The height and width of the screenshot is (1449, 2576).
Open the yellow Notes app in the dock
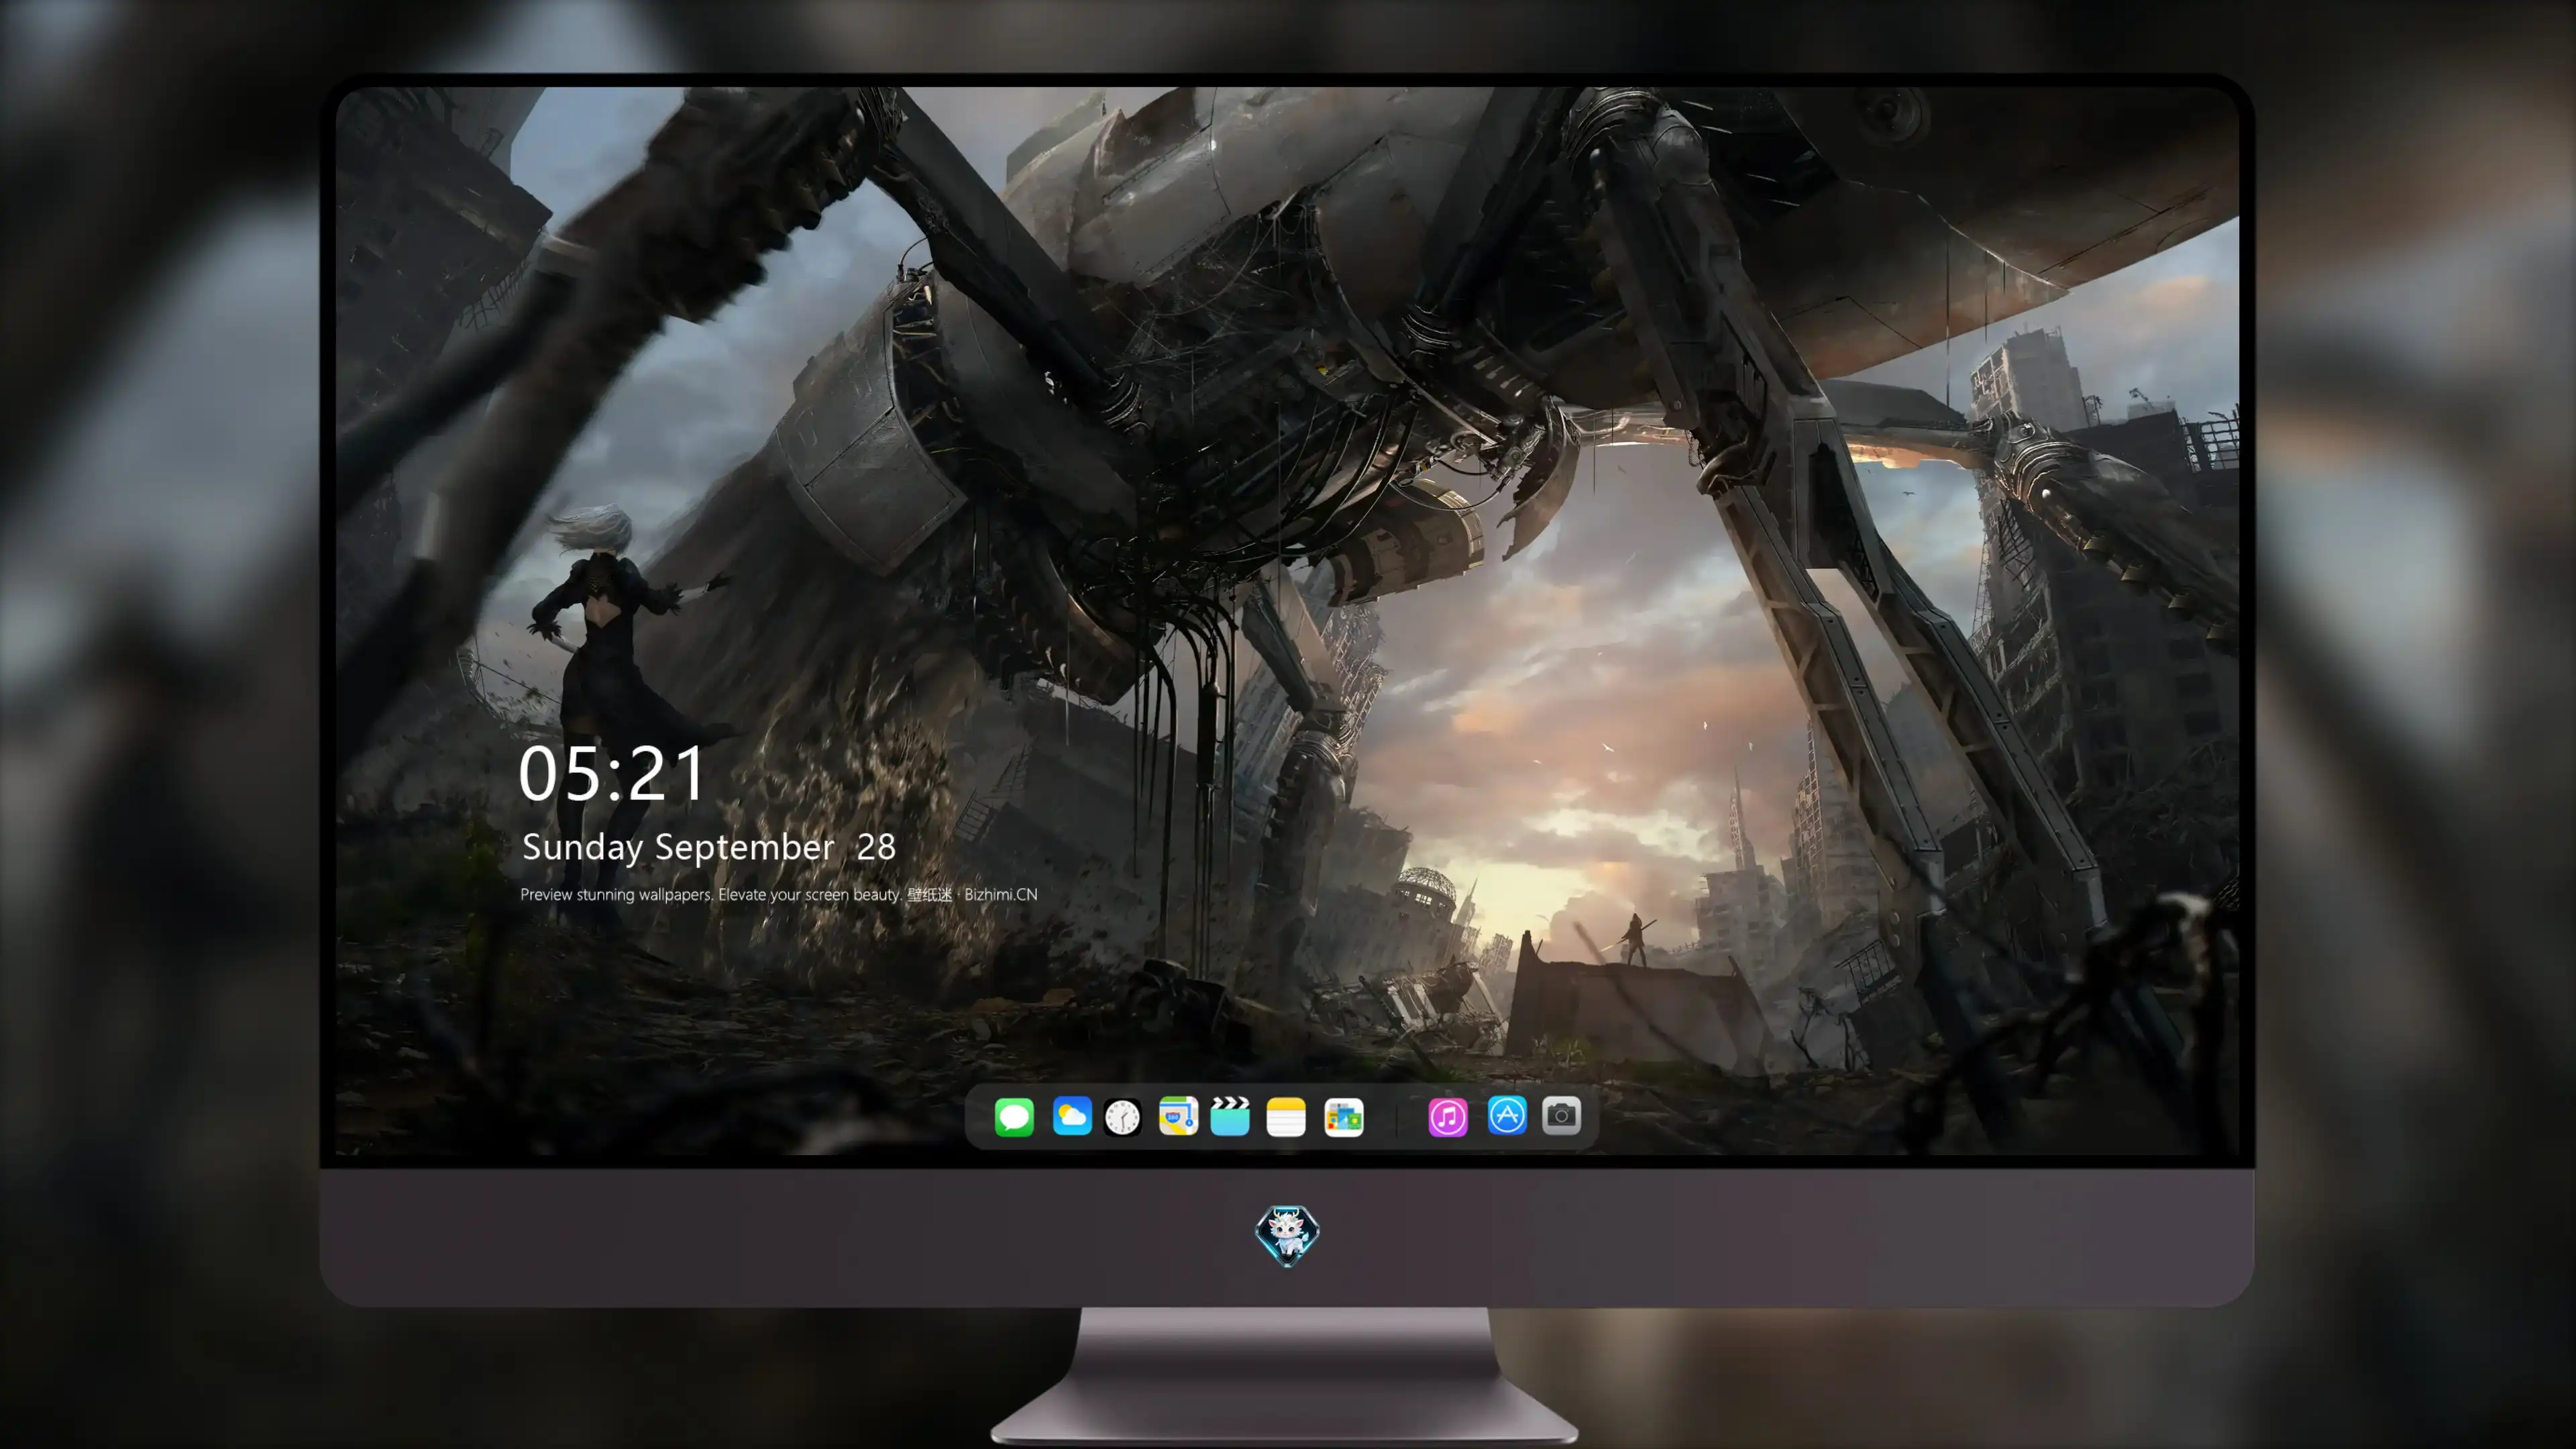(1286, 1117)
